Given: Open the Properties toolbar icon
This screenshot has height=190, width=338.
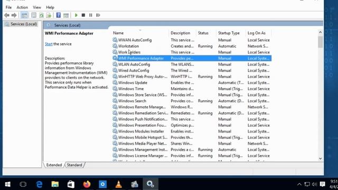Looking at the screenshot, I should (x=34, y=15).
